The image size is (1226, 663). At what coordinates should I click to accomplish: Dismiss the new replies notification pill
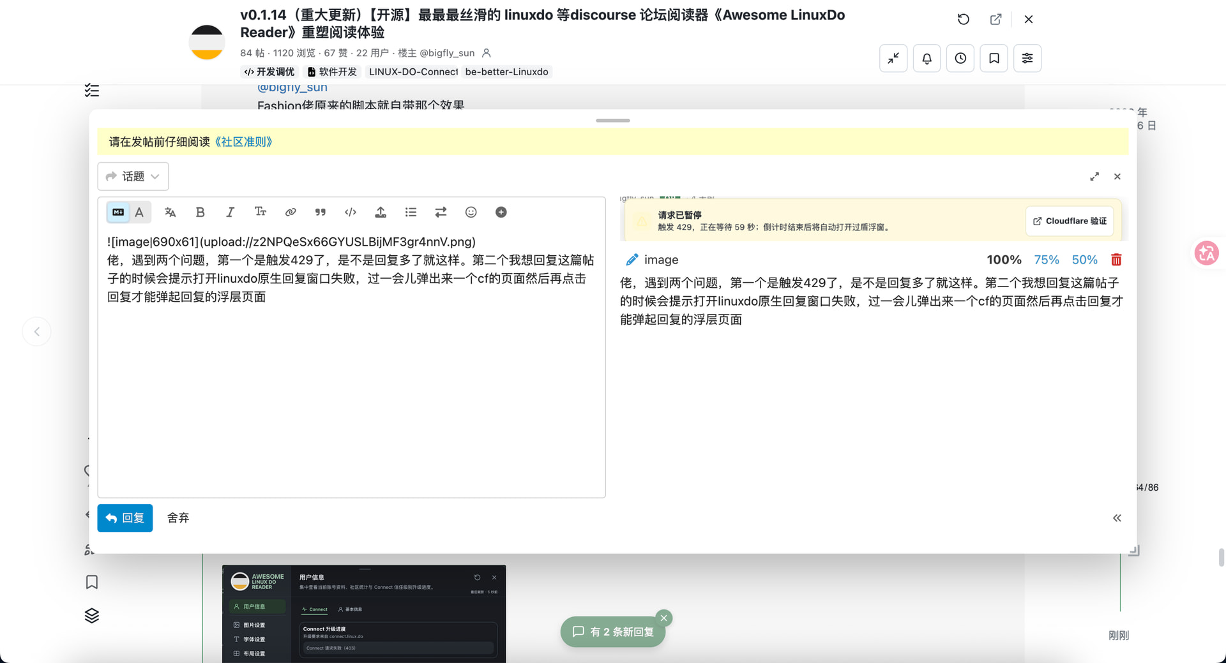coord(664,618)
